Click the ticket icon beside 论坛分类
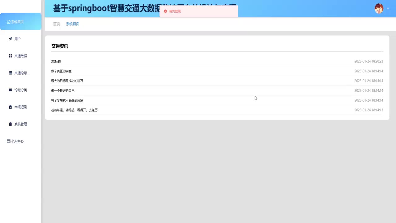Screen dimensions: 396x223 (10, 90)
